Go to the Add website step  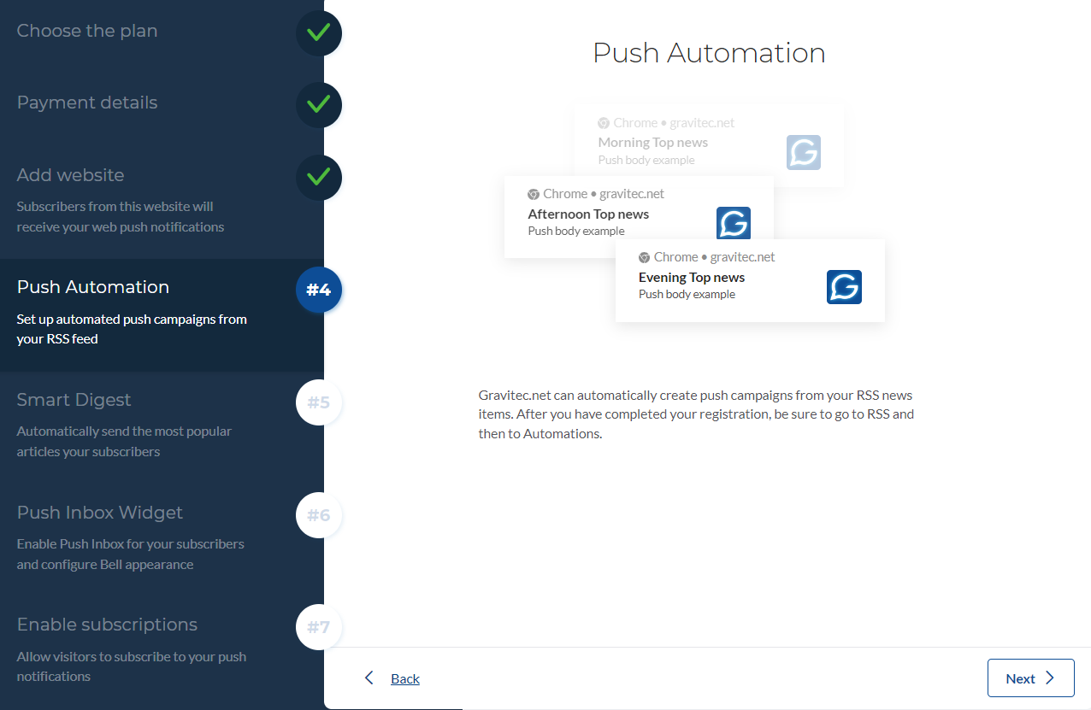71,175
